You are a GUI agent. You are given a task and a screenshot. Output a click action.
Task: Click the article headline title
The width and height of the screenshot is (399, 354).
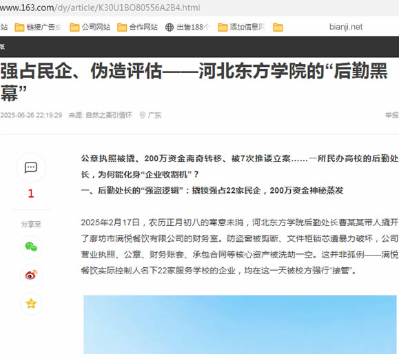[x=194, y=82]
